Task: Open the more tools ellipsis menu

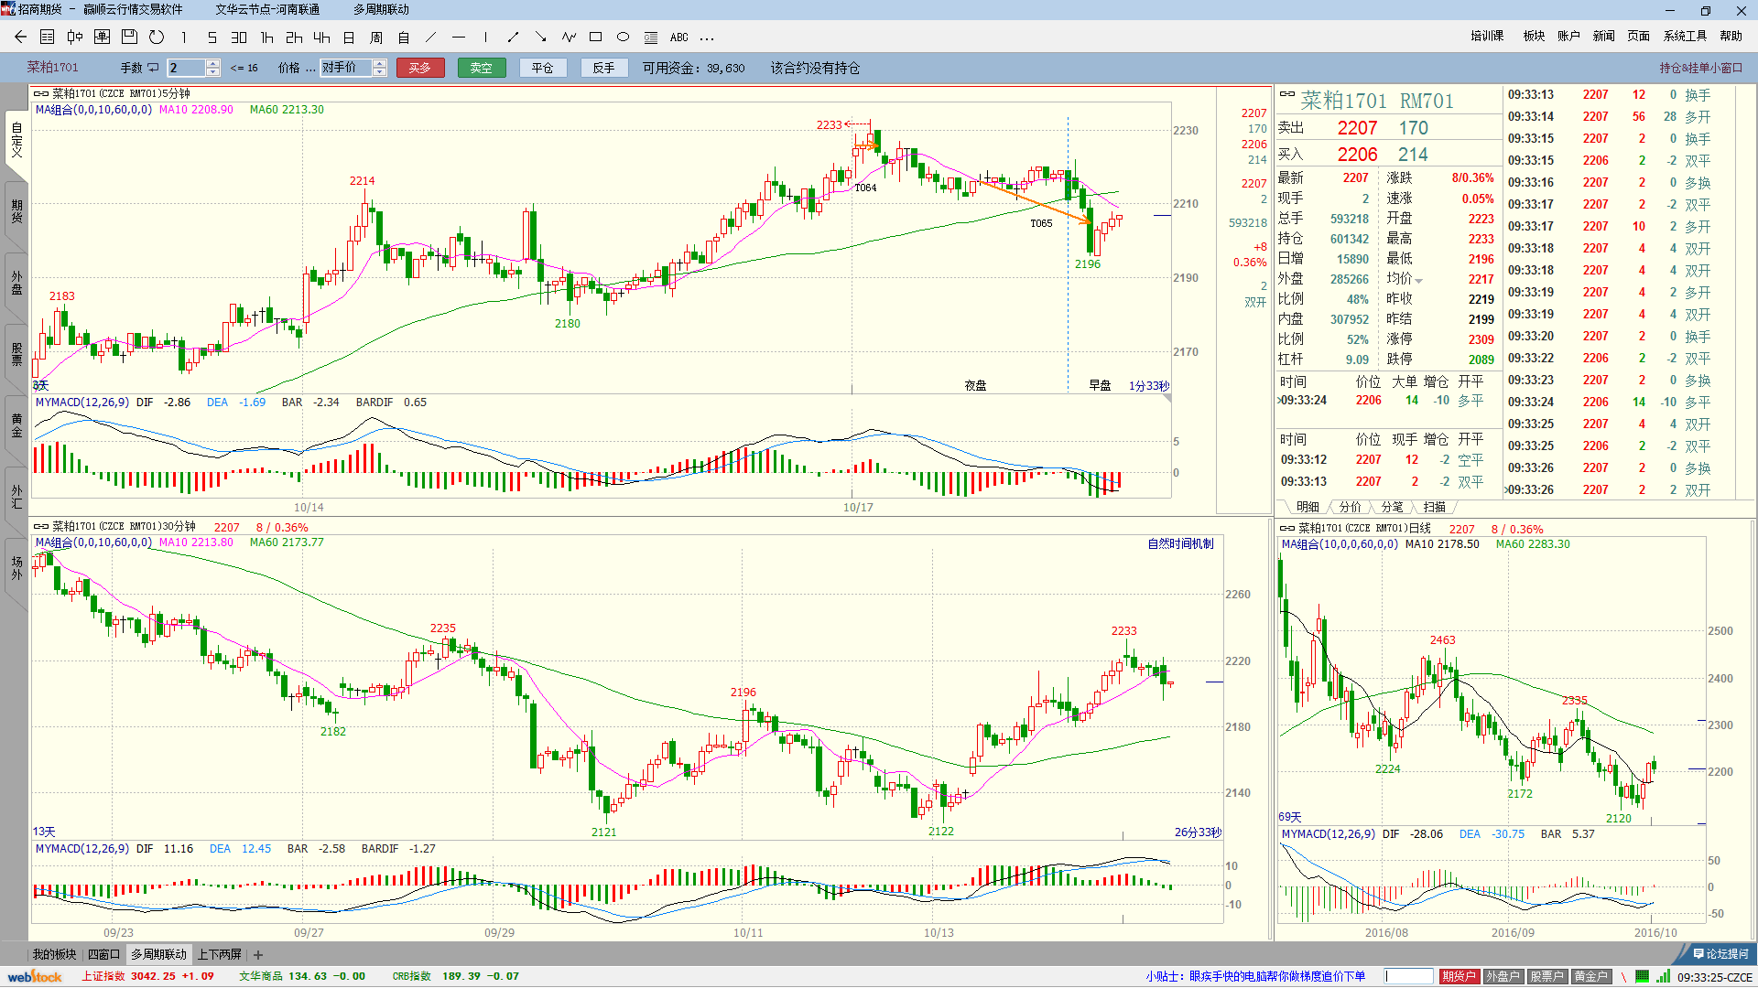Action: click(x=706, y=38)
